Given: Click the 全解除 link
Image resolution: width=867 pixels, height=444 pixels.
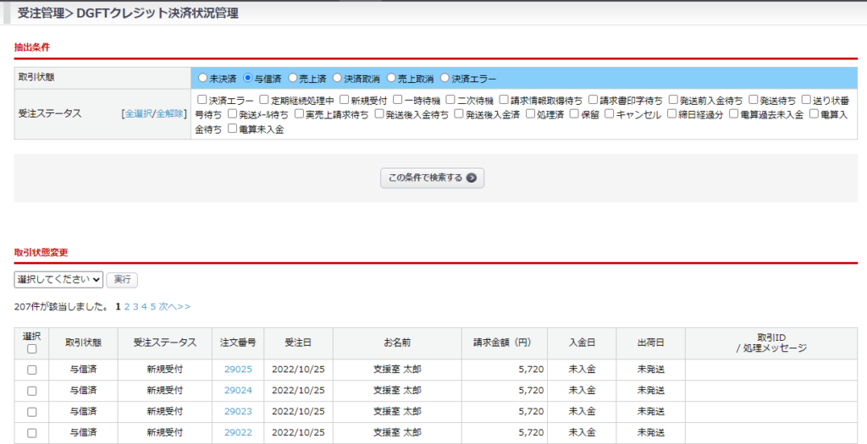Looking at the screenshot, I should click(169, 113).
